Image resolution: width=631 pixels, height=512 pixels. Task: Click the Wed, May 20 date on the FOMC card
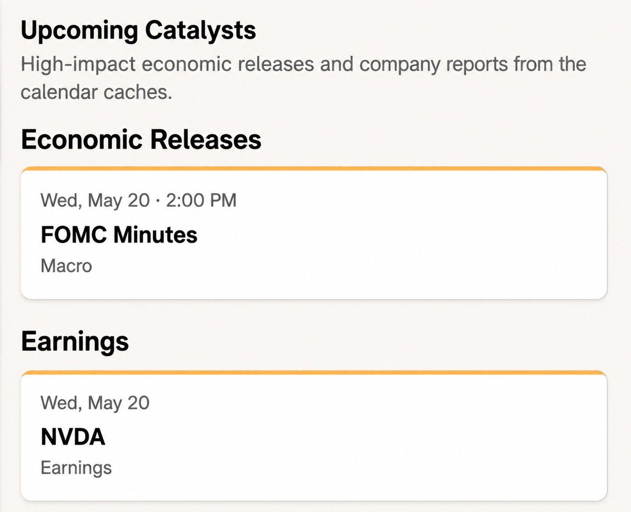(95, 200)
